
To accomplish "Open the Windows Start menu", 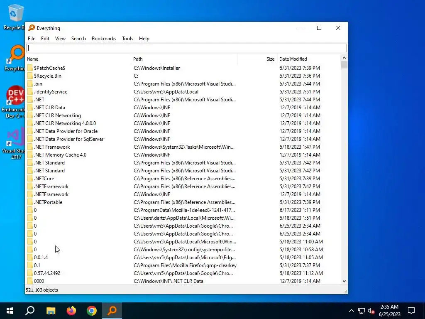I will pyautogui.click(x=10, y=311).
